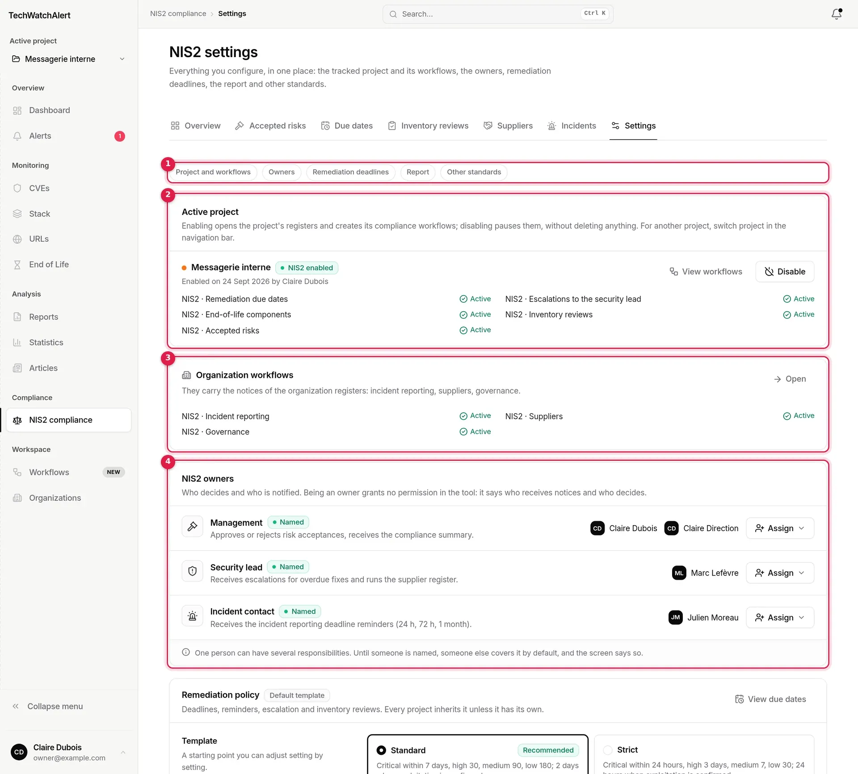Screen dimensions: 858x774
Task: Click View due dates link
Action: (x=770, y=699)
